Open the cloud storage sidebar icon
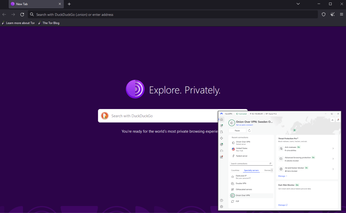This screenshot has height=213, width=346. 221,151
